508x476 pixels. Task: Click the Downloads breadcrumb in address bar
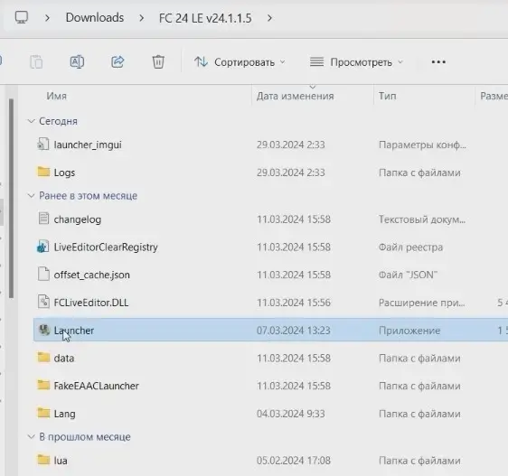coord(95,17)
